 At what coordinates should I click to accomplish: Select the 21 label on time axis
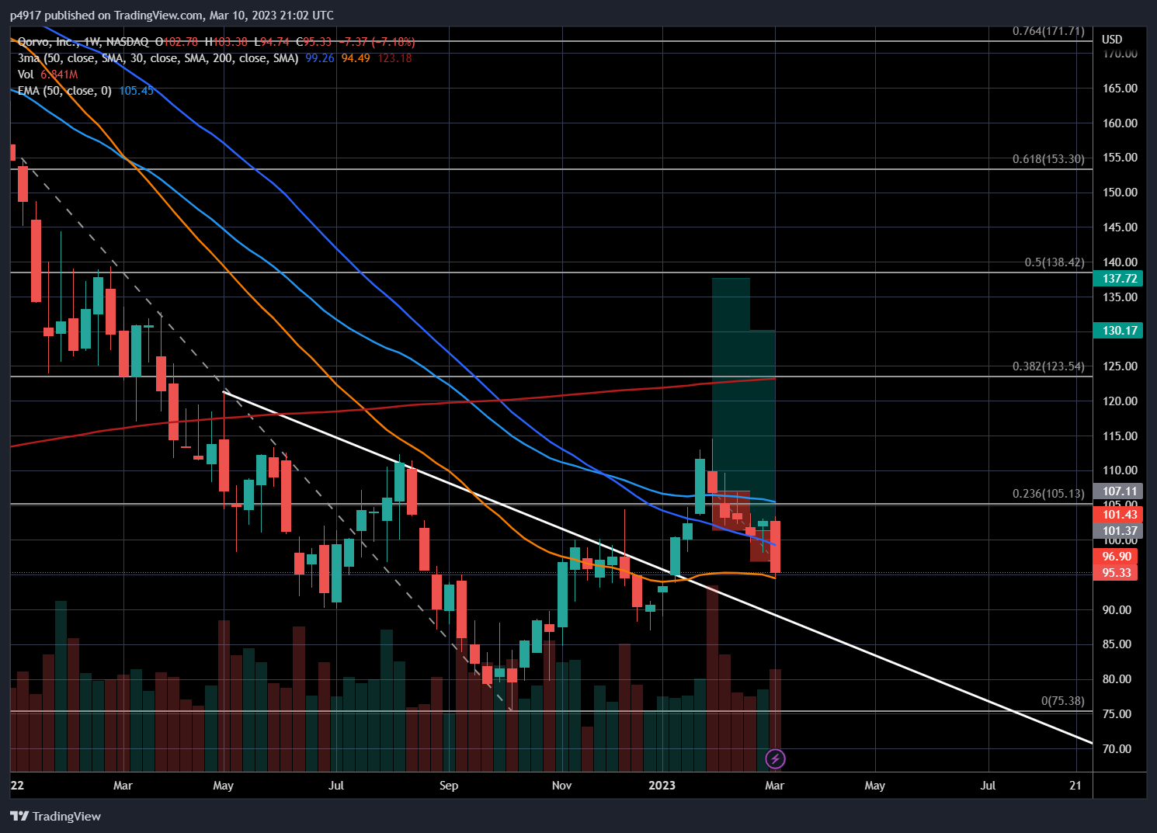click(1075, 786)
